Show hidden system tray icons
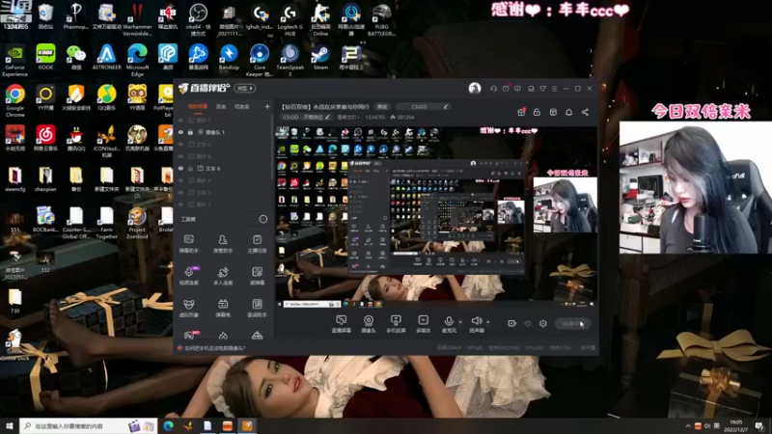Image resolution: width=772 pixels, height=434 pixels. click(x=688, y=425)
